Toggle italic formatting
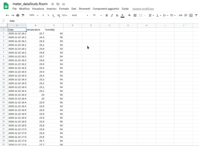 point(112,15)
